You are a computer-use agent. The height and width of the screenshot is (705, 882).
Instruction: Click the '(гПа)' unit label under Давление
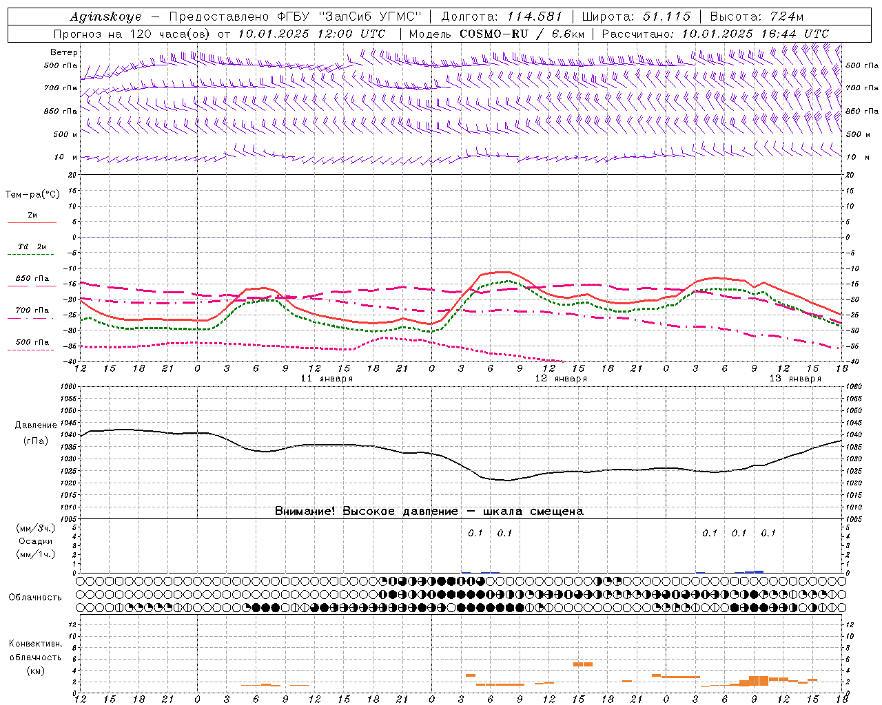[36, 441]
